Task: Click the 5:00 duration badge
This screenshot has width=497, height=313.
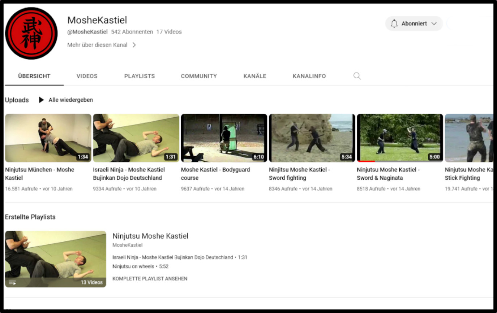Action: [434, 157]
